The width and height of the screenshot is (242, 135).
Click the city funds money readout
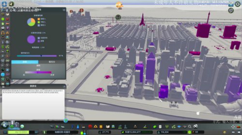coord(136,132)
